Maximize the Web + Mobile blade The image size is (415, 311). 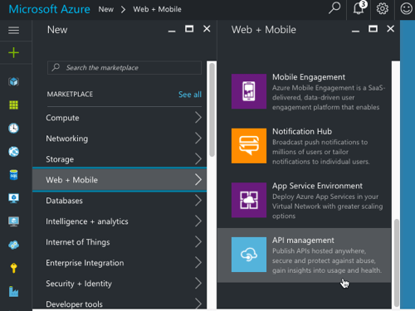[x=373, y=28]
